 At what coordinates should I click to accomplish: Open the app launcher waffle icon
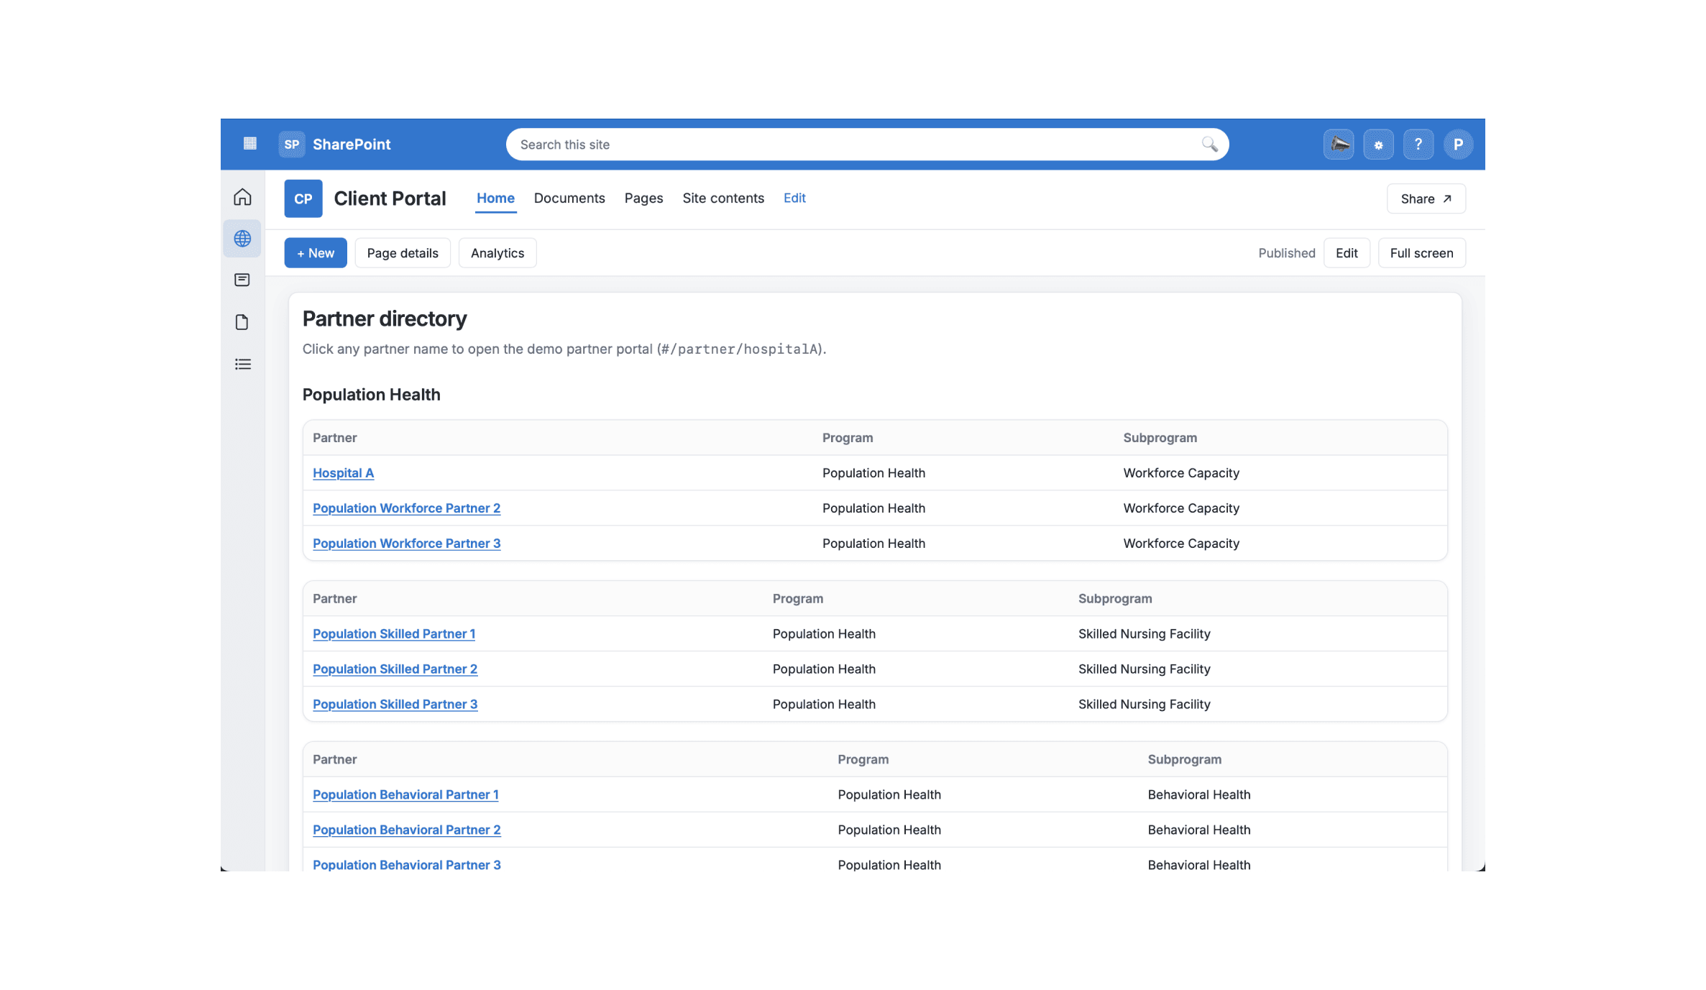pyautogui.click(x=249, y=144)
